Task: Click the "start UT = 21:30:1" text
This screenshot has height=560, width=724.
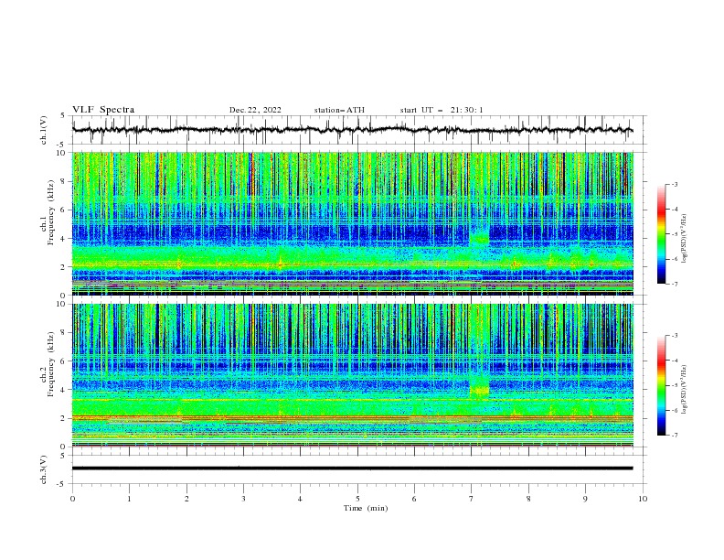Action: 442,110
